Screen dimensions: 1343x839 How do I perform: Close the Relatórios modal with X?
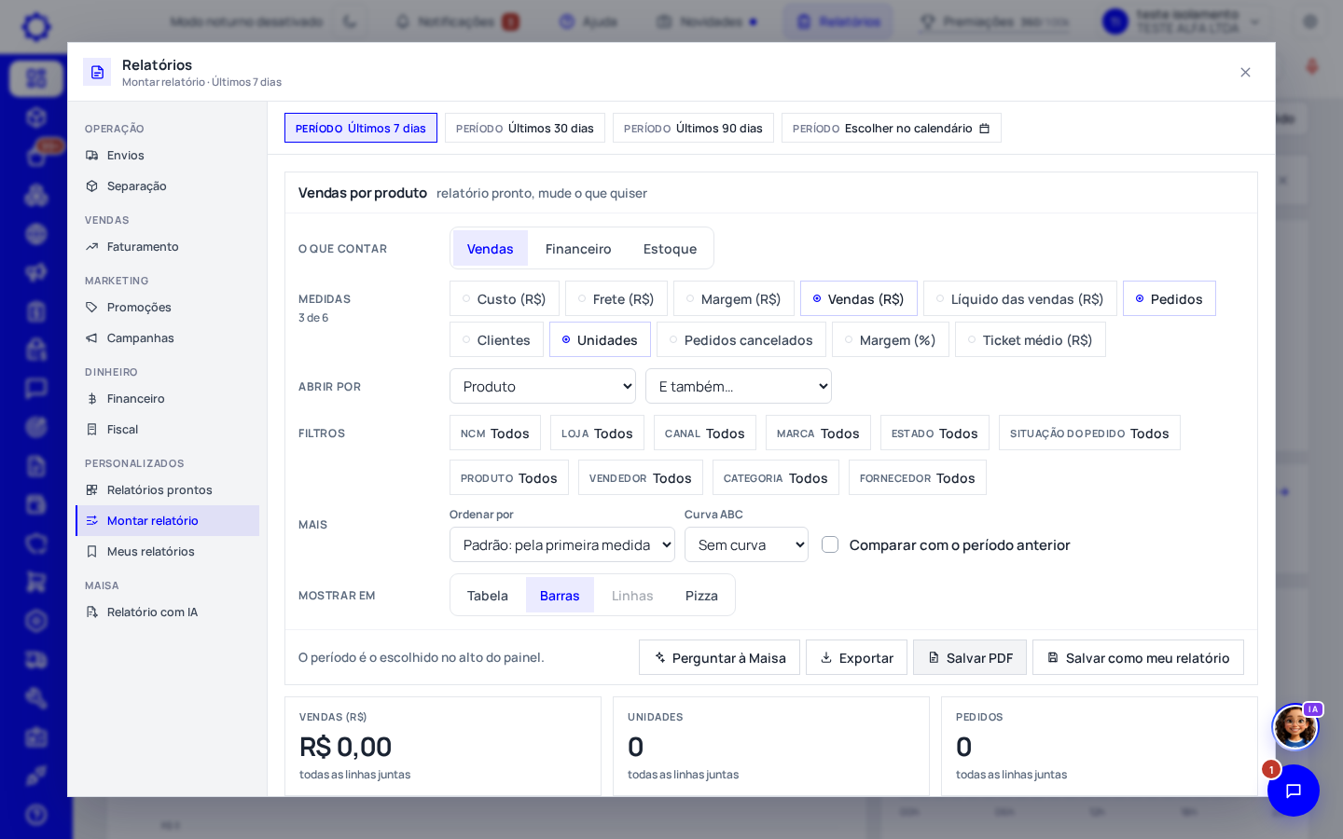tap(1245, 73)
